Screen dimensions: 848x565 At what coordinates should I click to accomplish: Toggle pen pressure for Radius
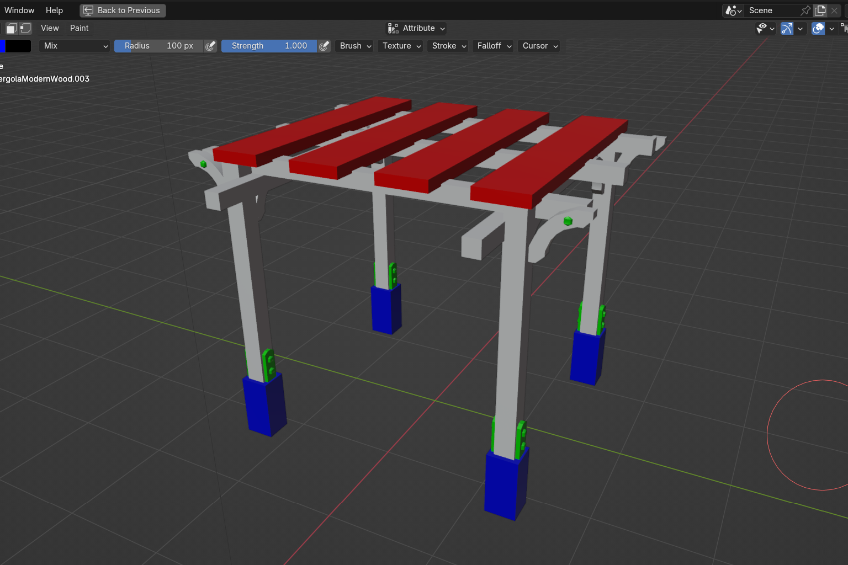pyautogui.click(x=210, y=46)
